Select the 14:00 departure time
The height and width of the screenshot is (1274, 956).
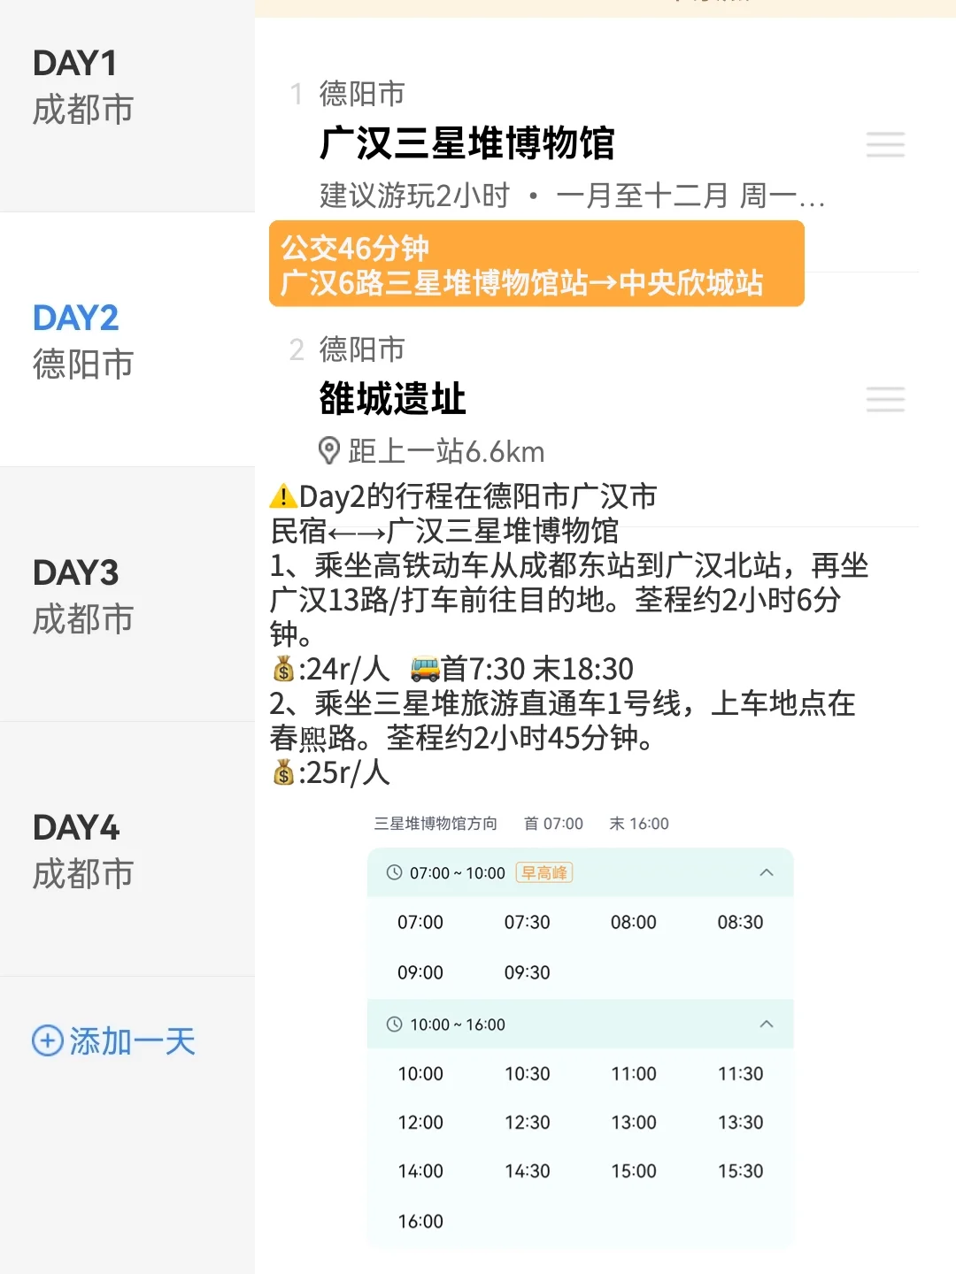(x=420, y=1171)
